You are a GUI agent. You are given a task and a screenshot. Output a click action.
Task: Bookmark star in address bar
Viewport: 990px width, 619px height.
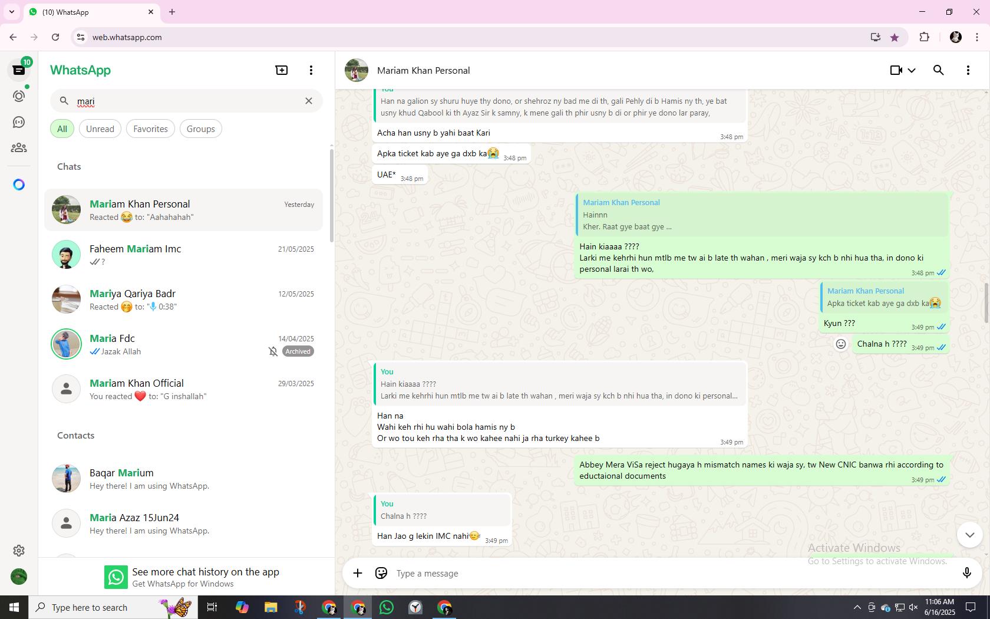tap(895, 37)
